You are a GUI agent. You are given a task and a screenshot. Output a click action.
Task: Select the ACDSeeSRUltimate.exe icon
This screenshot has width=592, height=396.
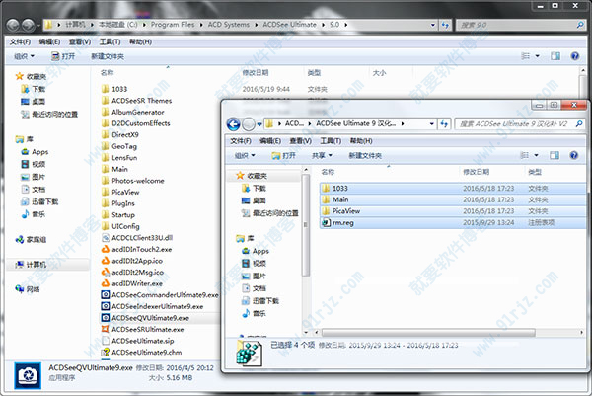[105, 329]
